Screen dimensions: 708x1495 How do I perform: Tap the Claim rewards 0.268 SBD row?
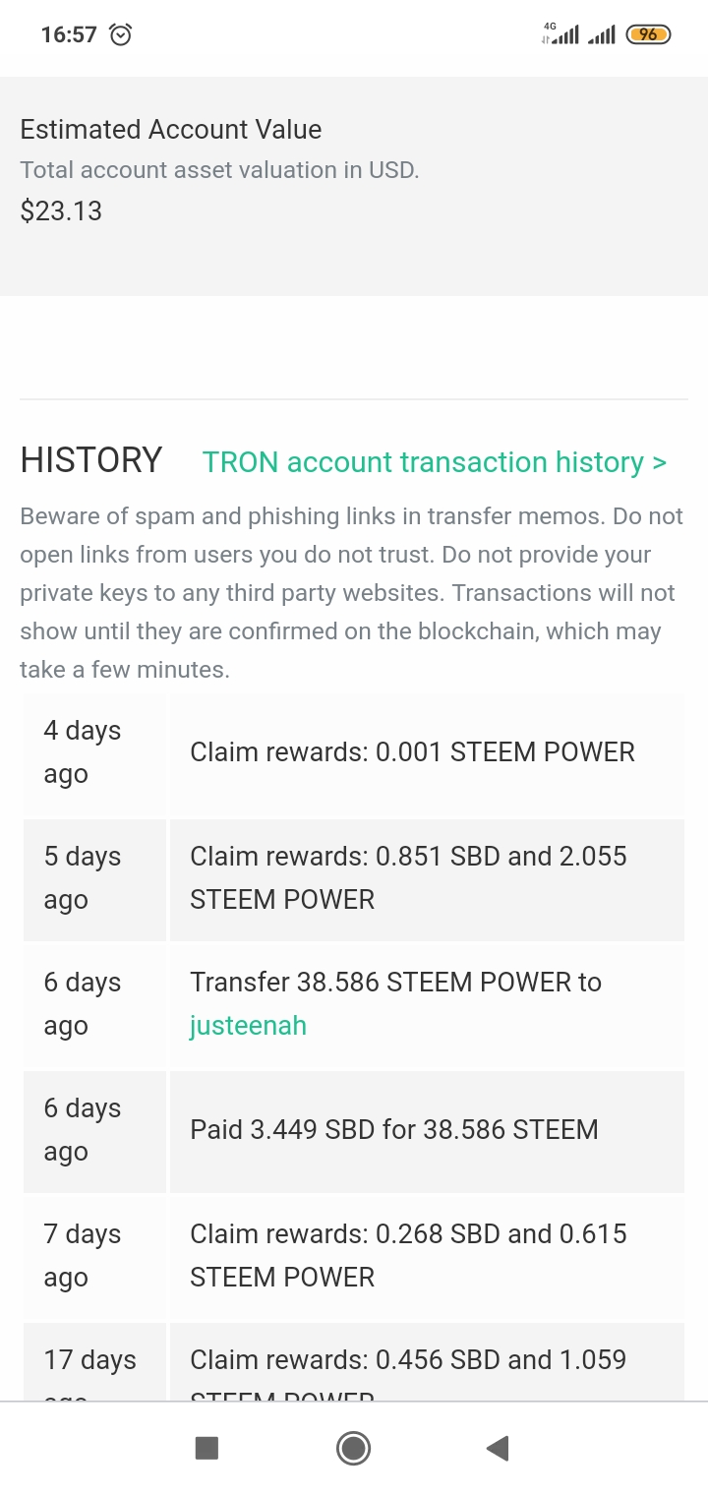tap(354, 1256)
